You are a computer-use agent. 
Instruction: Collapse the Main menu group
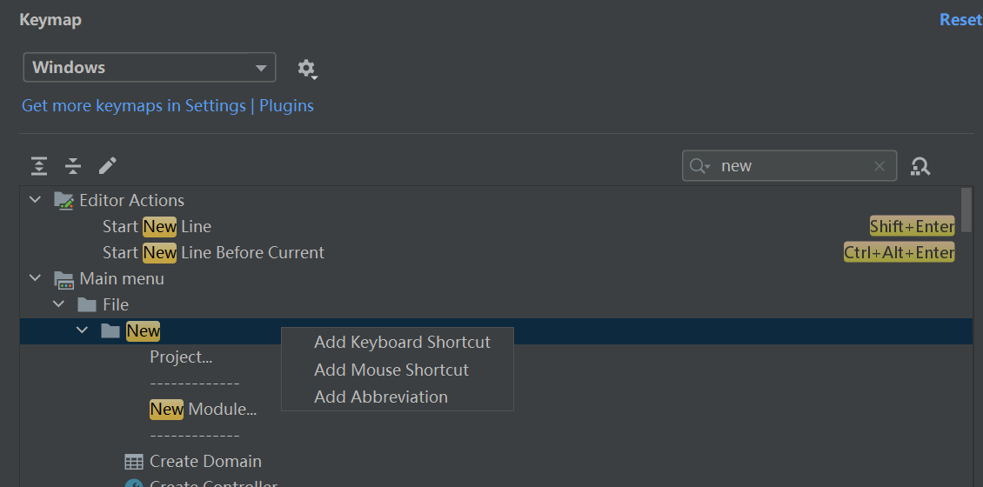pos(35,278)
